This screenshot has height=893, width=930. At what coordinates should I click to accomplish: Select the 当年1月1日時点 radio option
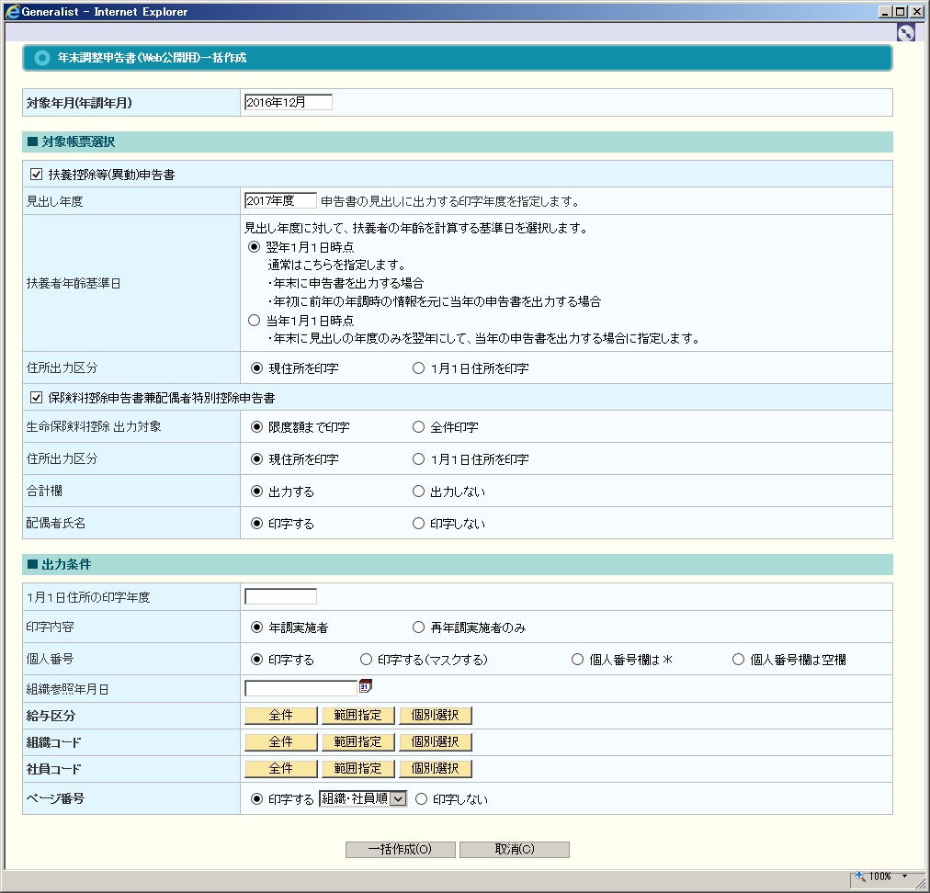click(x=255, y=321)
